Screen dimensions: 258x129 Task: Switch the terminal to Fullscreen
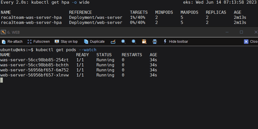click(x=39, y=42)
